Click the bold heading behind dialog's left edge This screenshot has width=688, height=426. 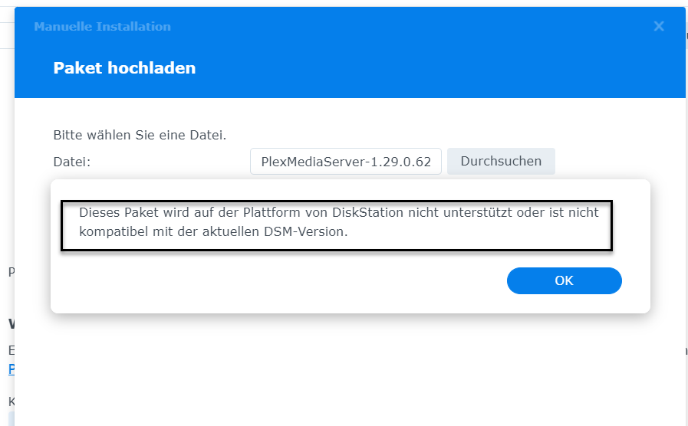[12, 323]
